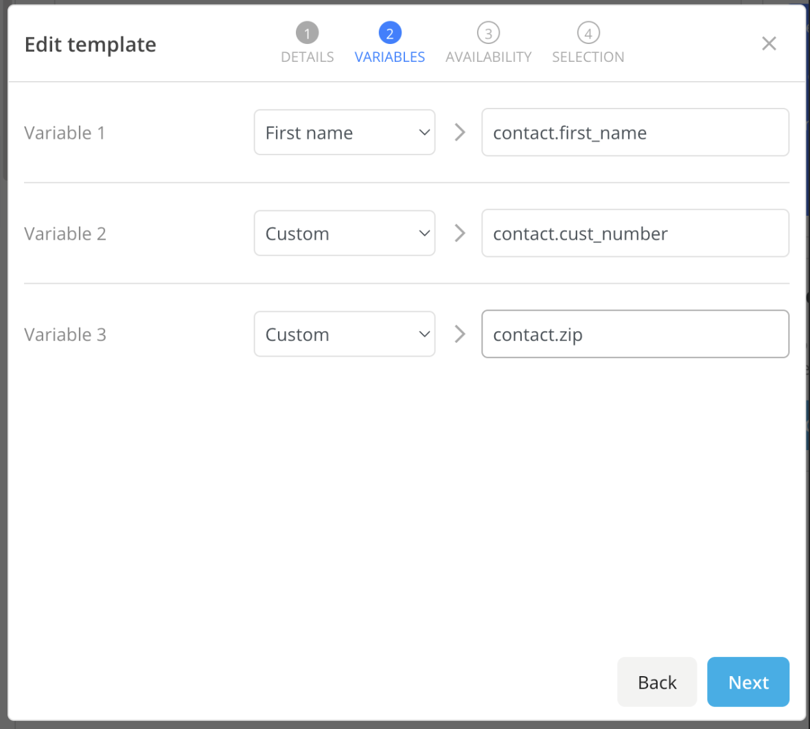810x729 pixels.
Task: Click the arrow icon beside Variable 1 dropdown
Action: (460, 133)
